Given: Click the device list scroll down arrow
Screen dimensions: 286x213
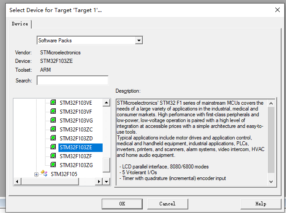Looking at the screenshot, I should click(106, 181).
